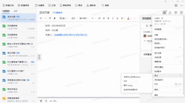Viewport: 185px width, 103px height.
Task: Click the undo arrow icon
Action: (41, 18)
